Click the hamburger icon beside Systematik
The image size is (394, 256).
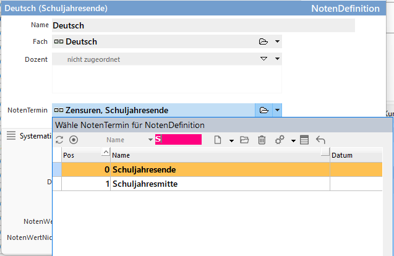click(x=11, y=135)
